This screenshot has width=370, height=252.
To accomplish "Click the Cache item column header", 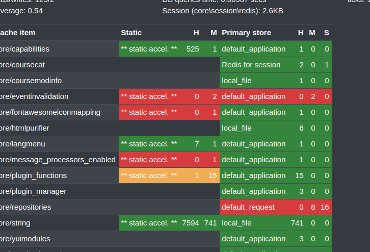I will (x=17, y=33).
